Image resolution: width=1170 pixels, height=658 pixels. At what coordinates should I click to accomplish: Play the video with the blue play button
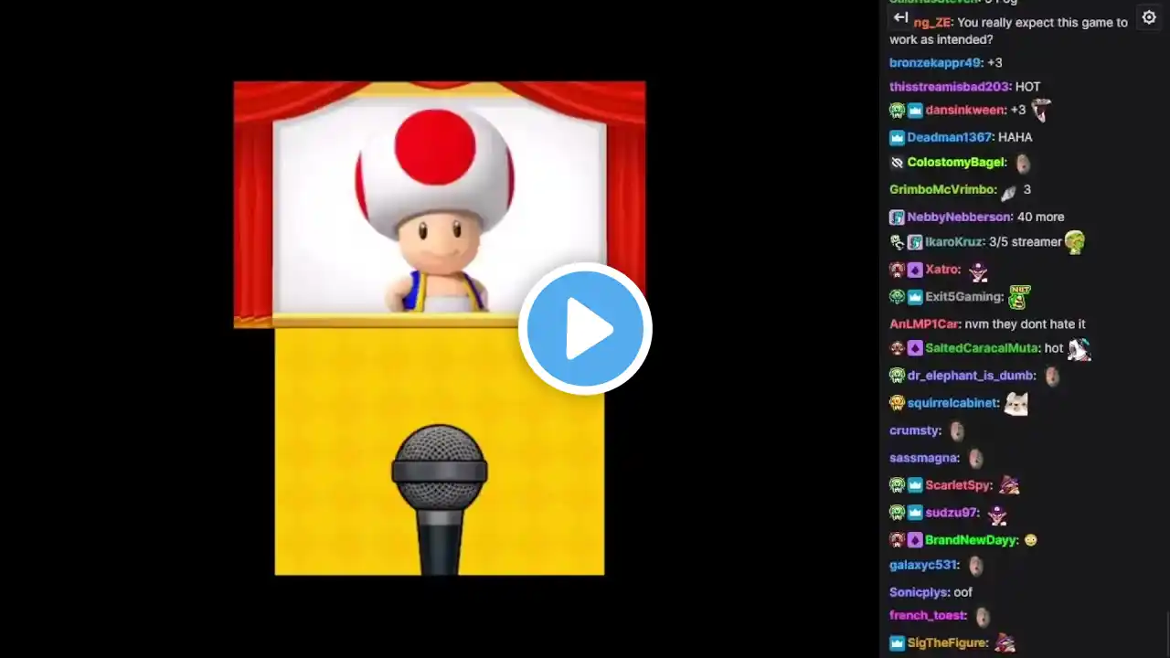click(585, 329)
